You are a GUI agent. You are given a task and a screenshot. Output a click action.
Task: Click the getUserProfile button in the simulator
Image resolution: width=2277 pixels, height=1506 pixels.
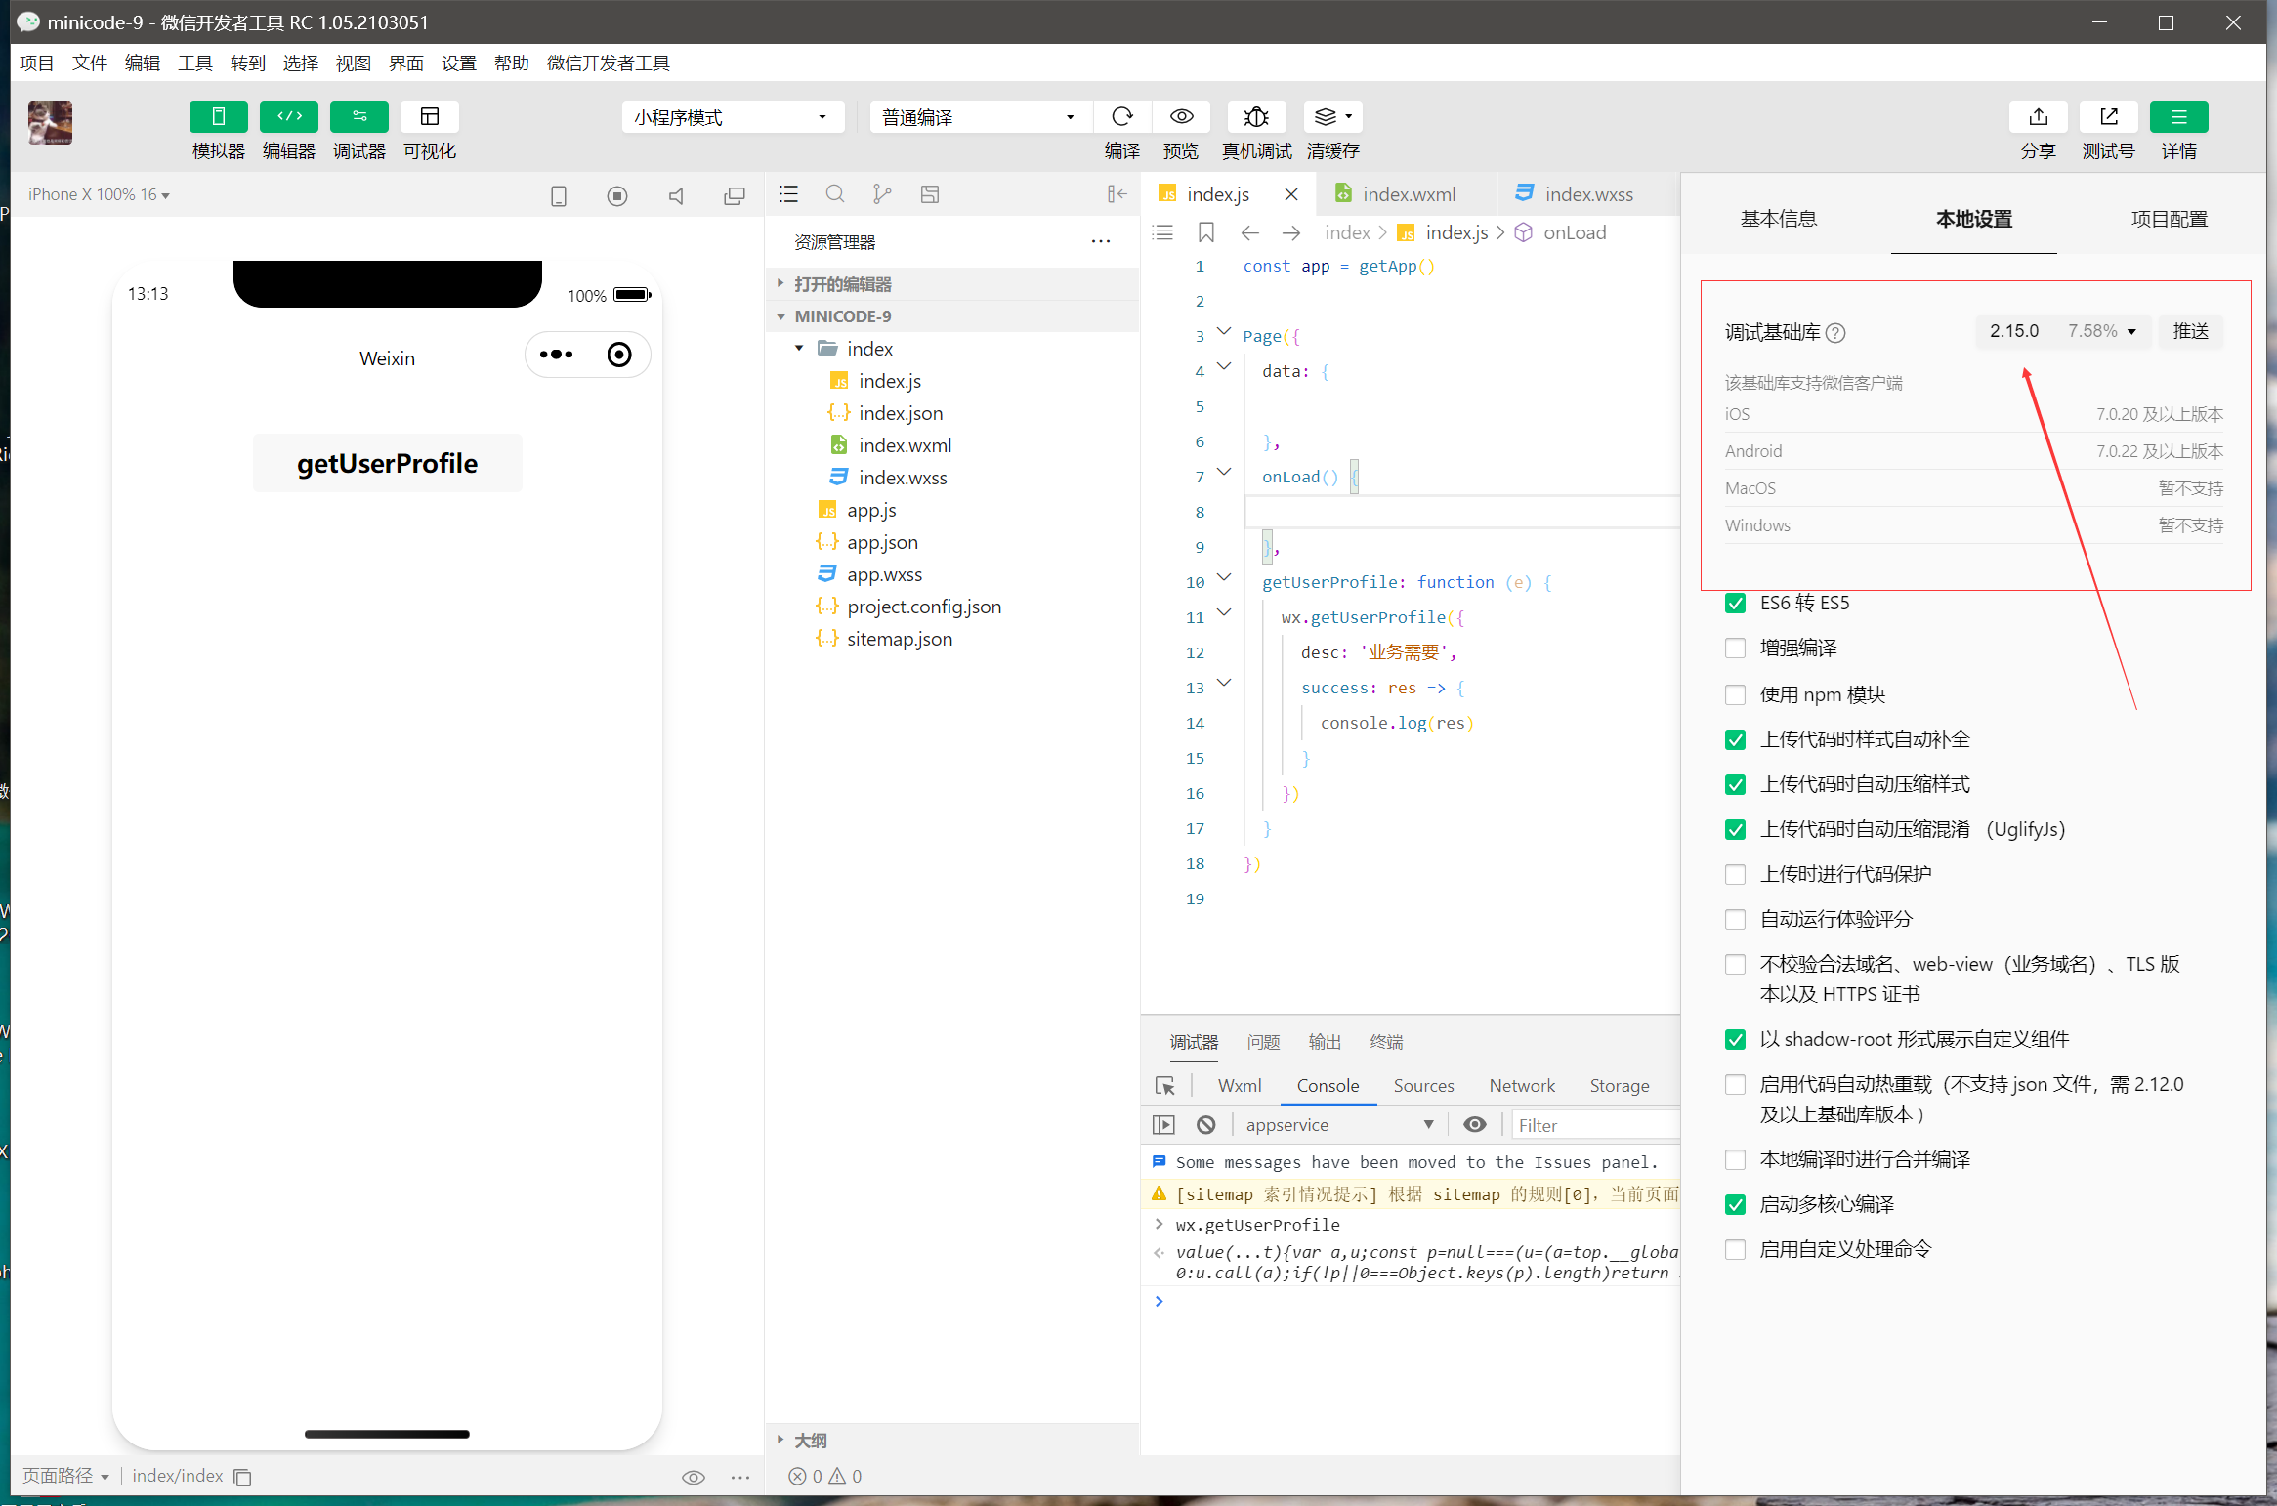click(387, 463)
